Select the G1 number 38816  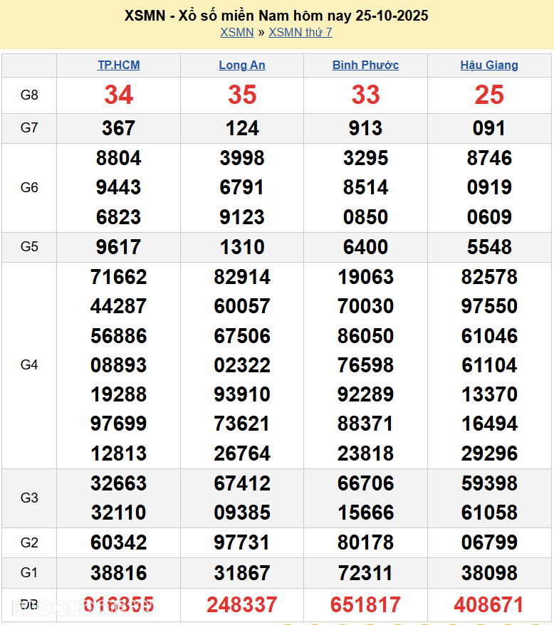118,573
